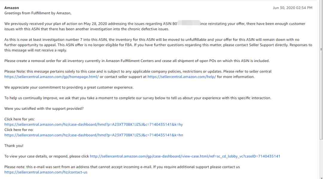
Task: Click the 'Click here for yes:' label
Action: point(19,119)
